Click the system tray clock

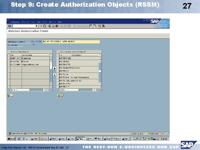164,139
